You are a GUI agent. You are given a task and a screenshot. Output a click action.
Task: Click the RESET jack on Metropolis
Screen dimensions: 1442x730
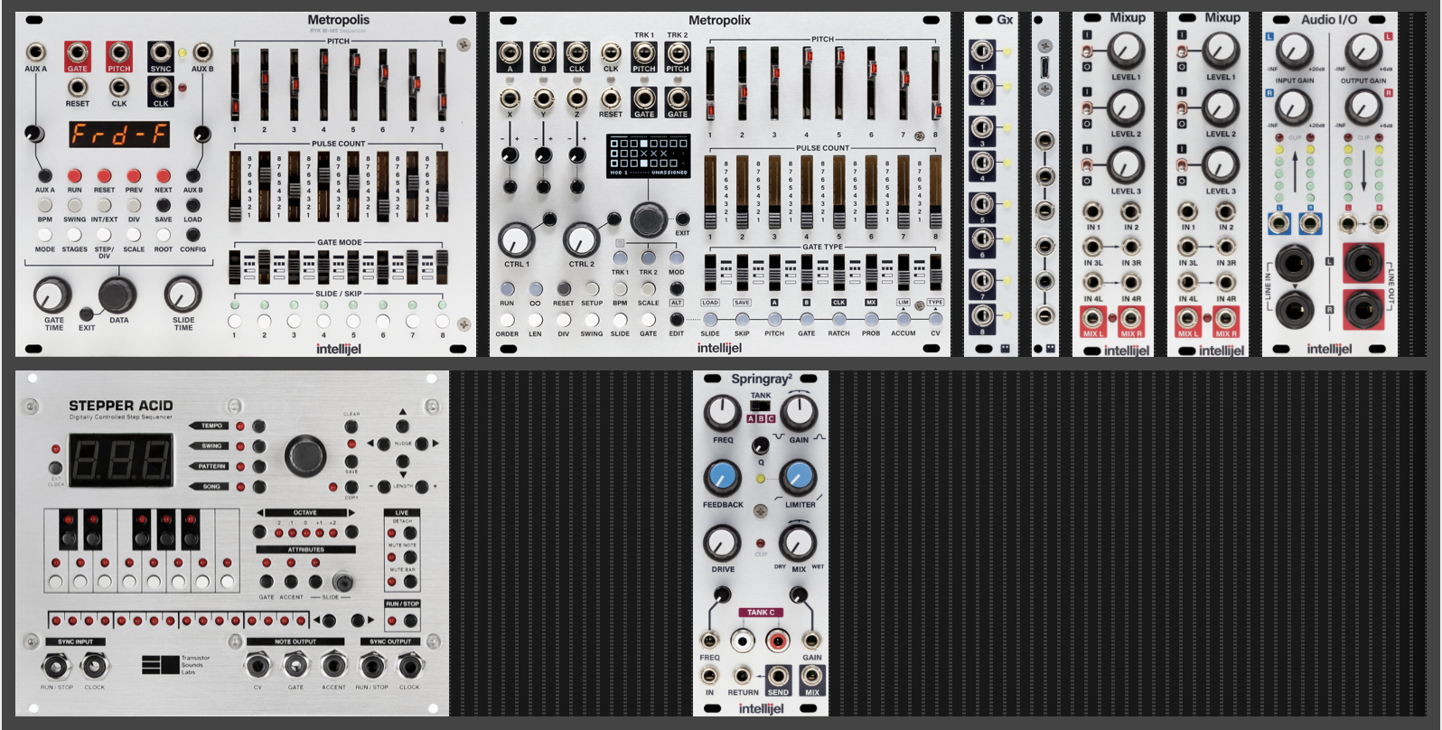77,88
